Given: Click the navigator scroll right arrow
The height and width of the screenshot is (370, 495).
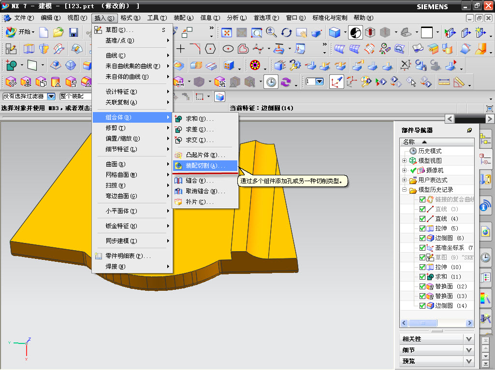Looking at the screenshot, I should (469, 323).
